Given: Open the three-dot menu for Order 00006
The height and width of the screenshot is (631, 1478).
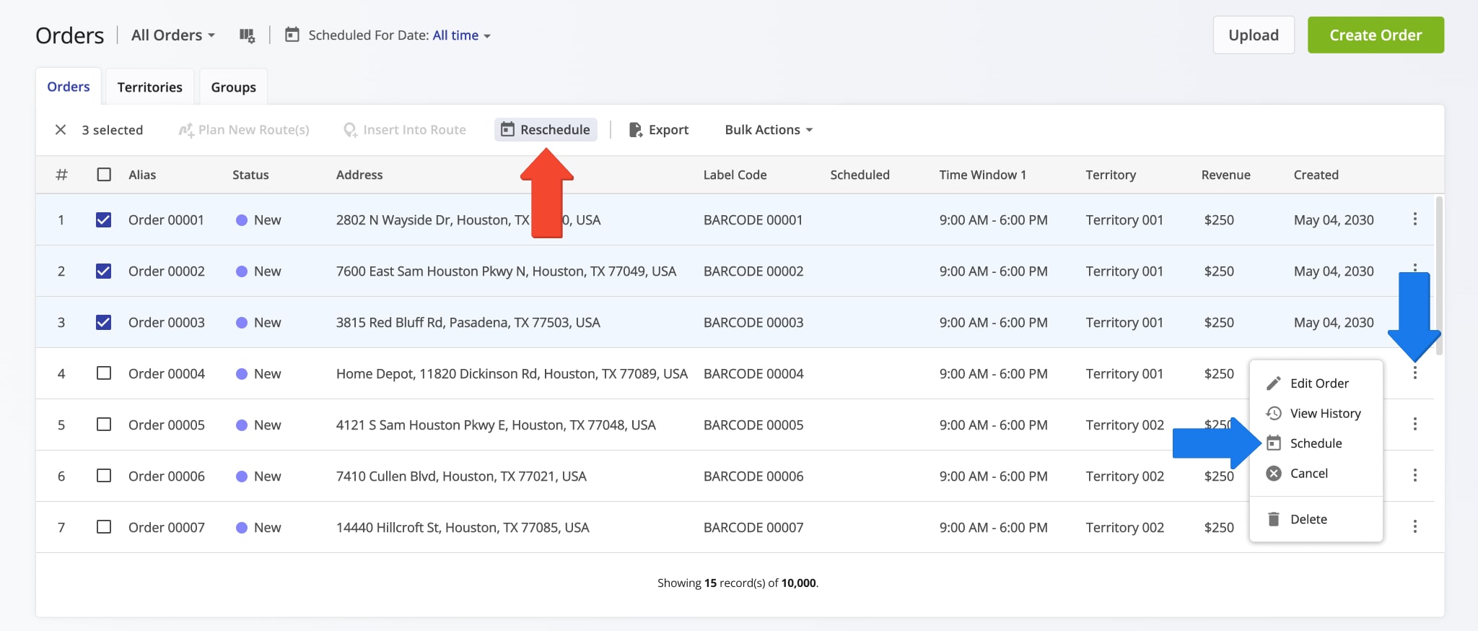Looking at the screenshot, I should tap(1414, 475).
